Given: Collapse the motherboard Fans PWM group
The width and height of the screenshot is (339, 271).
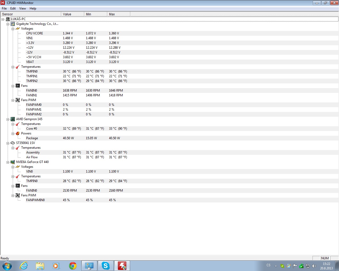Looking at the screenshot, I should click(13, 100).
